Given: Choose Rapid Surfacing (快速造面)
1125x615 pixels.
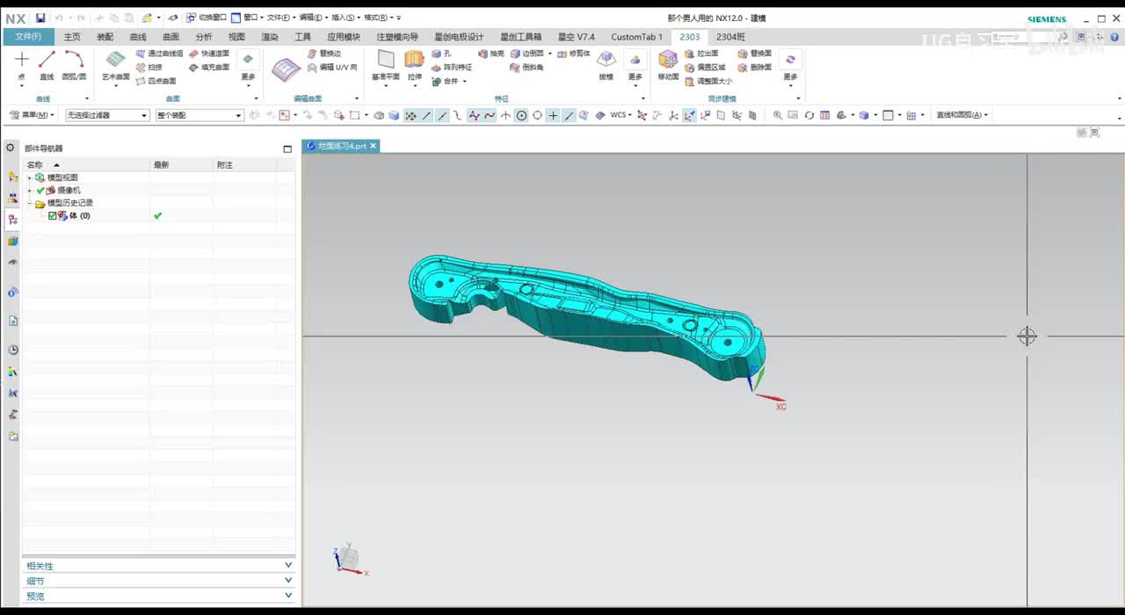Looking at the screenshot, I should tap(209, 54).
